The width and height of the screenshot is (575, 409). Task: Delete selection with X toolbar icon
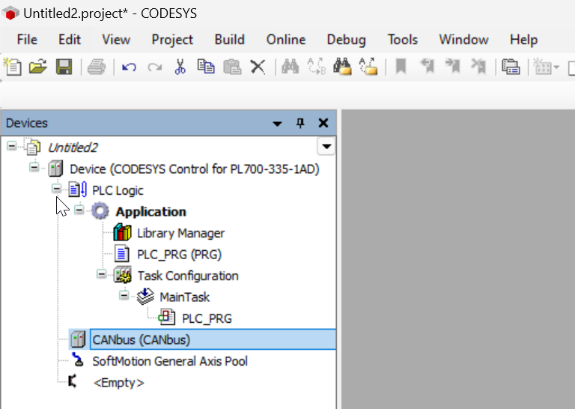(258, 67)
